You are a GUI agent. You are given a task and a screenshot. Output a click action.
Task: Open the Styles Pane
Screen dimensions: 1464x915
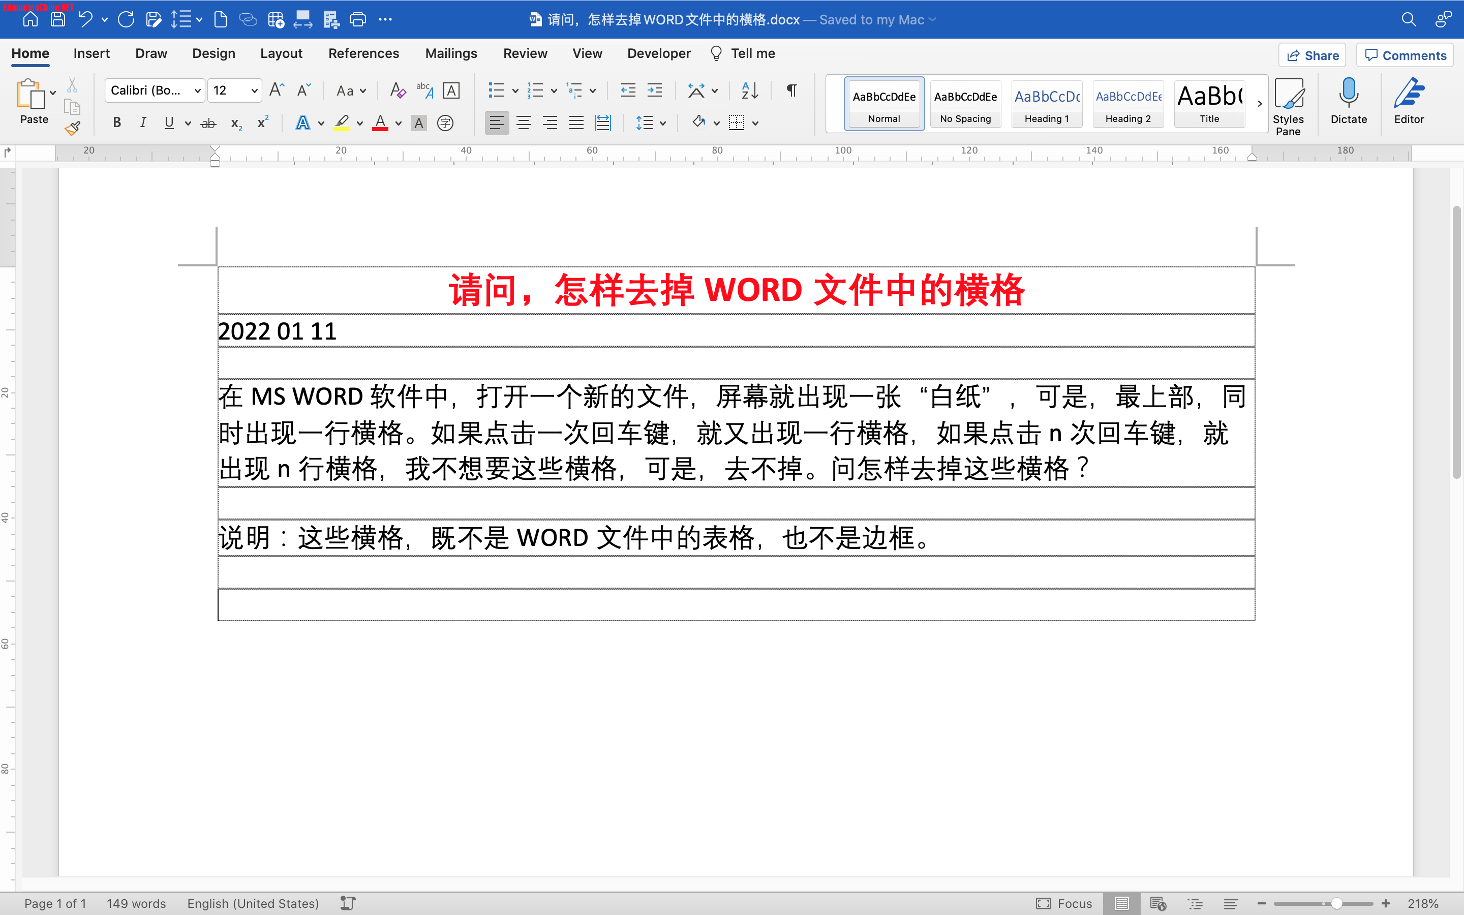[x=1288, y=107]
